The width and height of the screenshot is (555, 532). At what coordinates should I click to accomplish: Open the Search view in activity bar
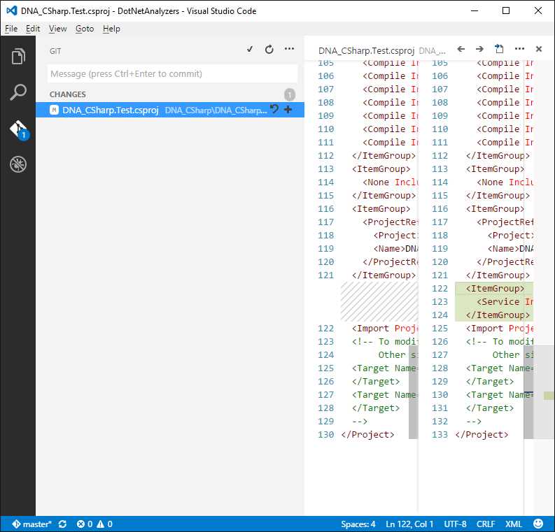(18, 92)
